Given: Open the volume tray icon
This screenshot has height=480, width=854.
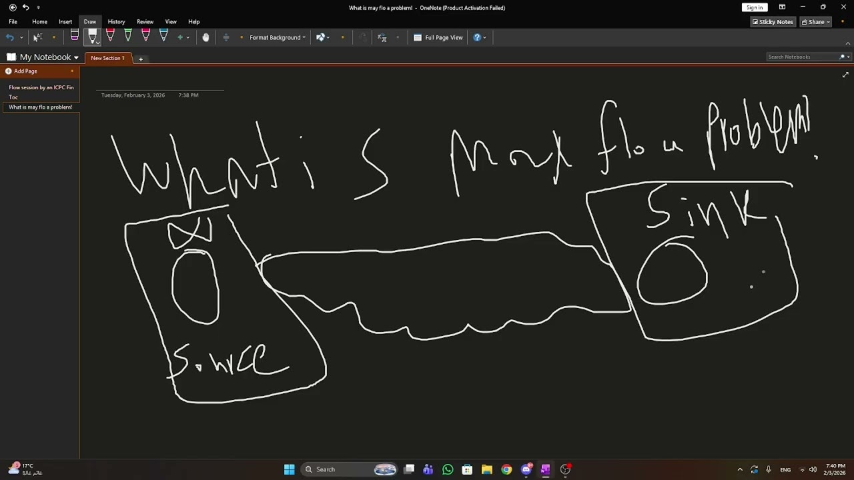Looking at the screenshot, I should pos(813,469).
